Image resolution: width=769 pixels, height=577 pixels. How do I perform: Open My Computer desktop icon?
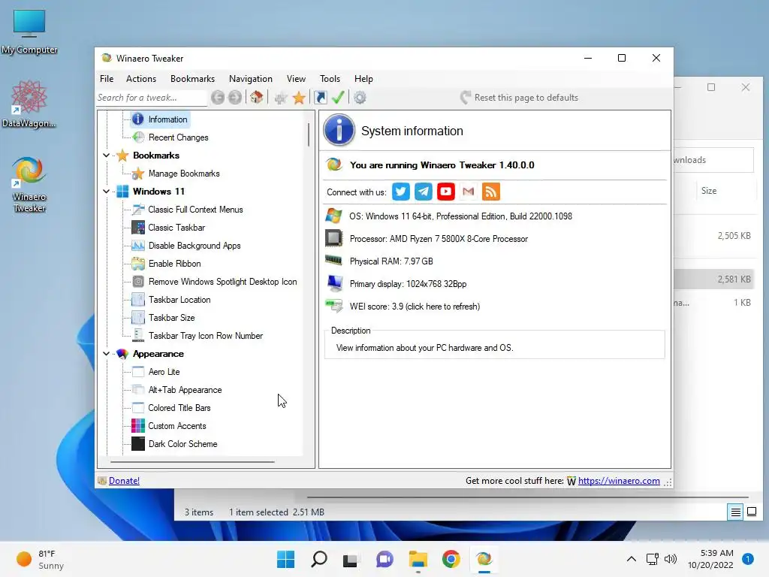[29, 32]
